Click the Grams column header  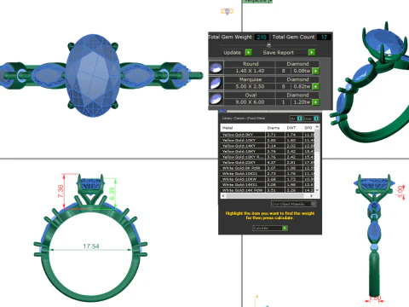pos(274,128)
